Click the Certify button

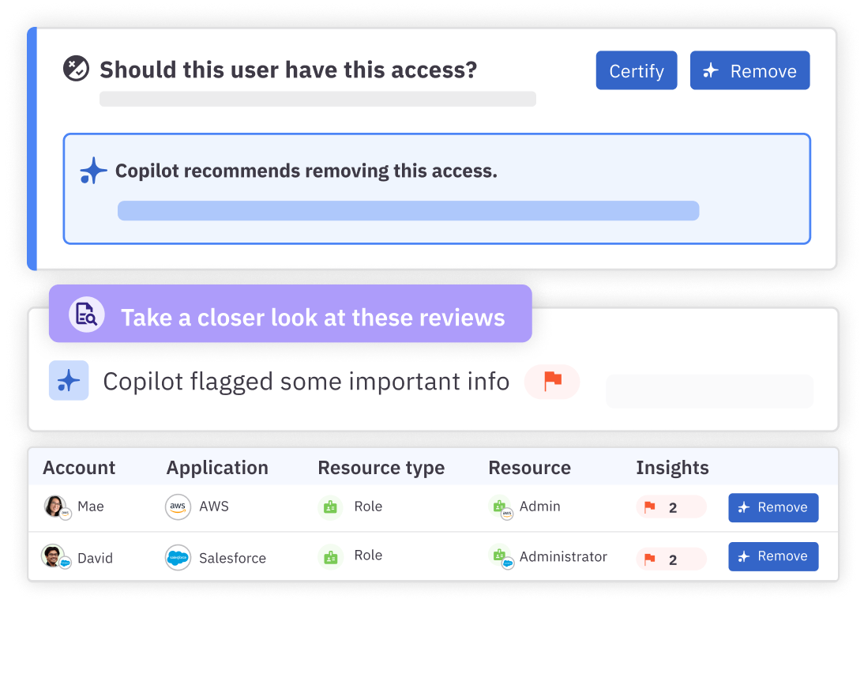(636, 71)
